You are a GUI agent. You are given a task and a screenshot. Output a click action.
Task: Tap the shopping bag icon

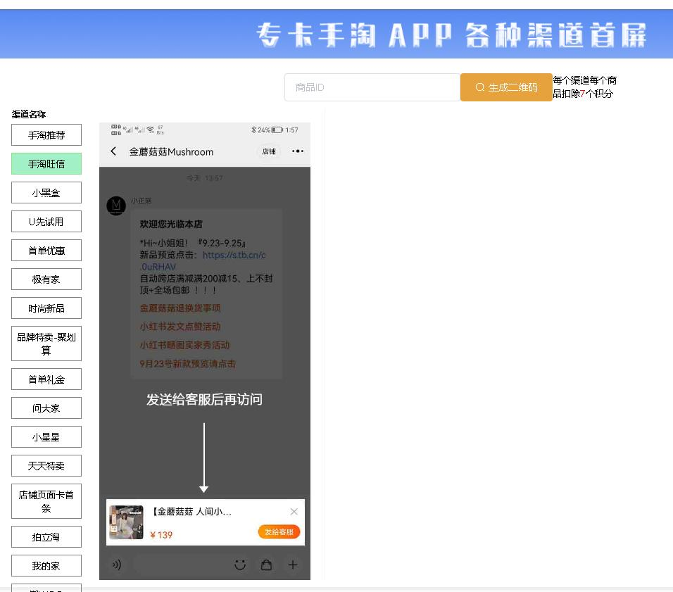point(267,565)
